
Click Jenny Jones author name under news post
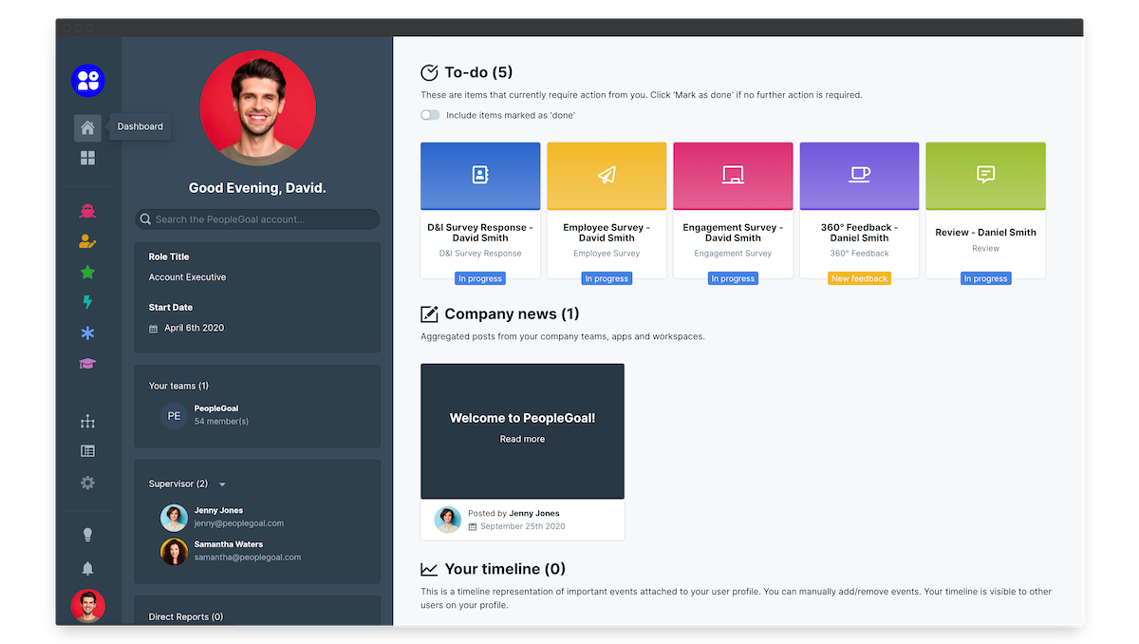coord(534,514)
